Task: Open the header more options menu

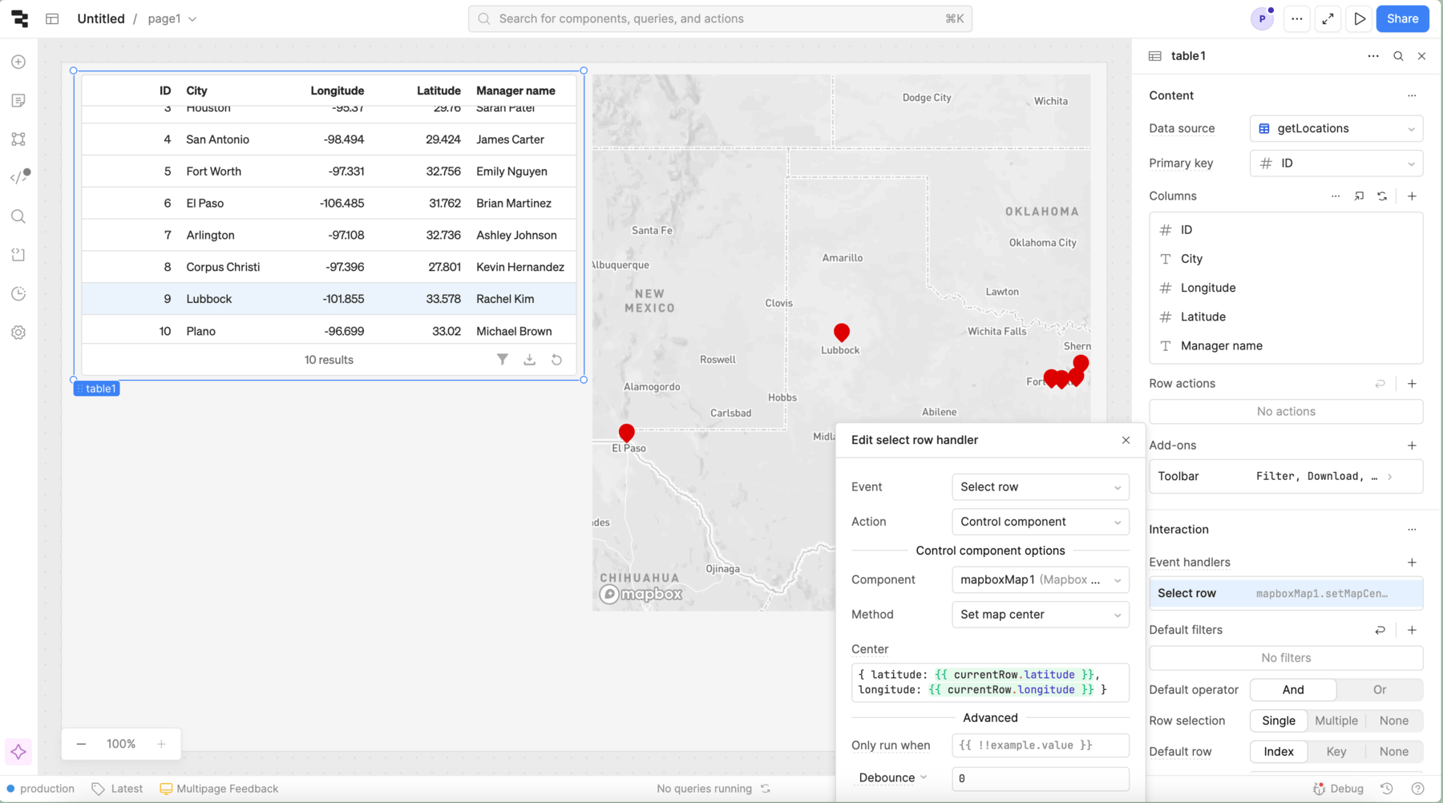Action: pyautogui.click(x=1296, y=18)
